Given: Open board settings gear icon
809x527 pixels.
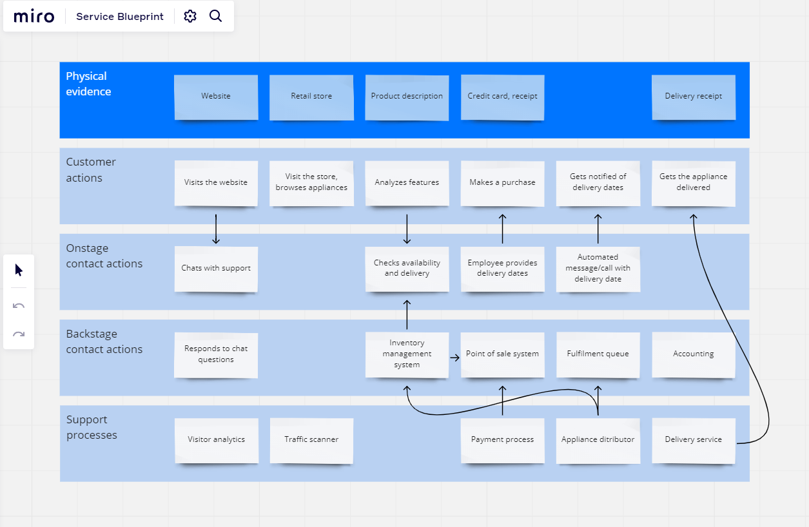Looking at the screenshot, I should tap(190, 16).
